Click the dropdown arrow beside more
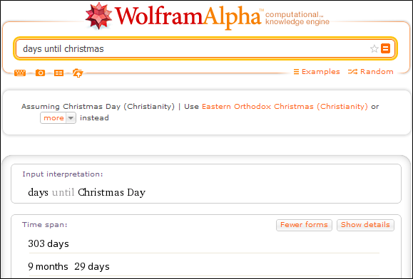 [x=71, y=118]
